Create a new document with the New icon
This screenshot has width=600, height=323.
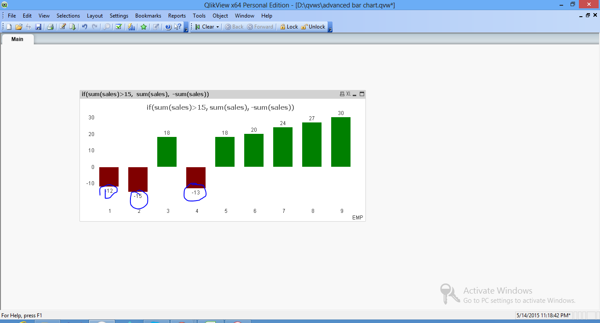point(9,27)
